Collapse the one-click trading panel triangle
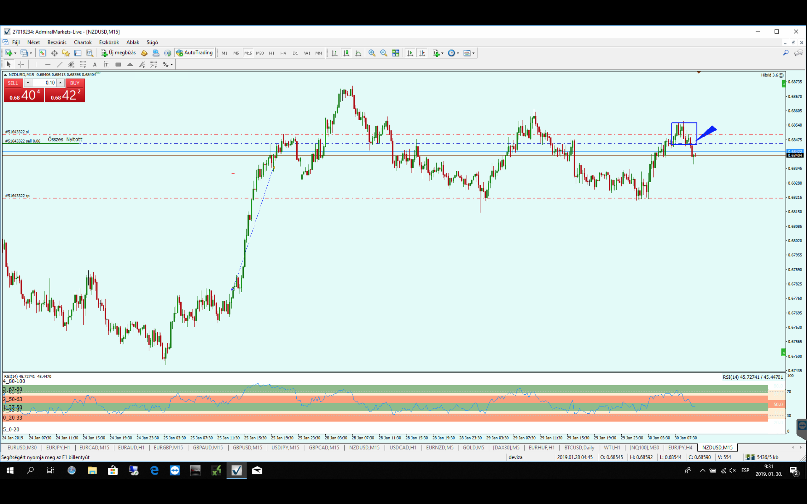 click(5, 75)
